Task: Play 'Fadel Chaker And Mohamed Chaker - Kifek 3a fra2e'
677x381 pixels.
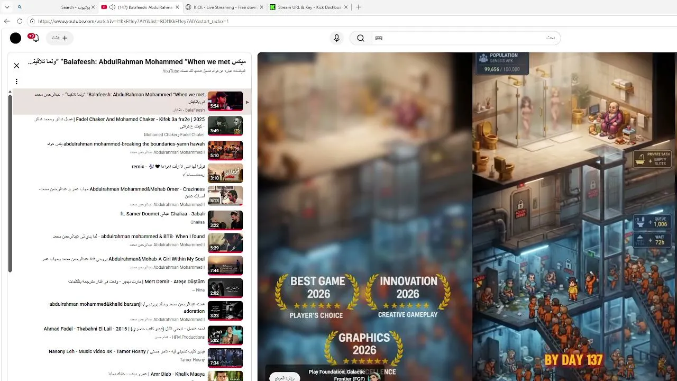Action: click(118, 123)
